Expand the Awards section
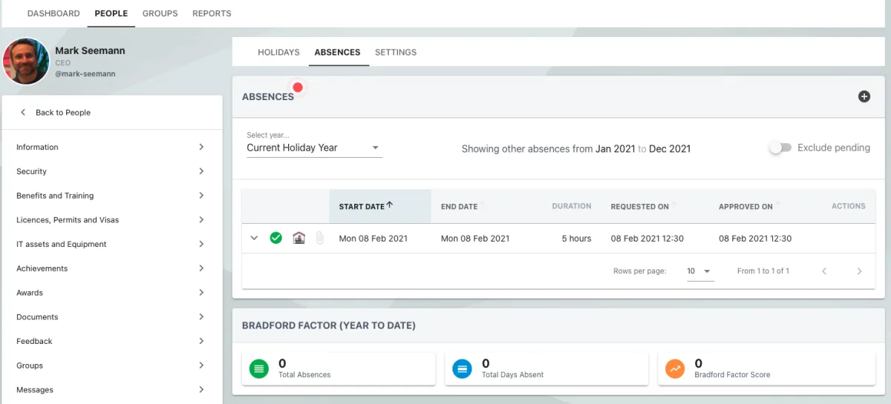Image resolution: width=891 pixels, height=404 pixels. (111, 293)
